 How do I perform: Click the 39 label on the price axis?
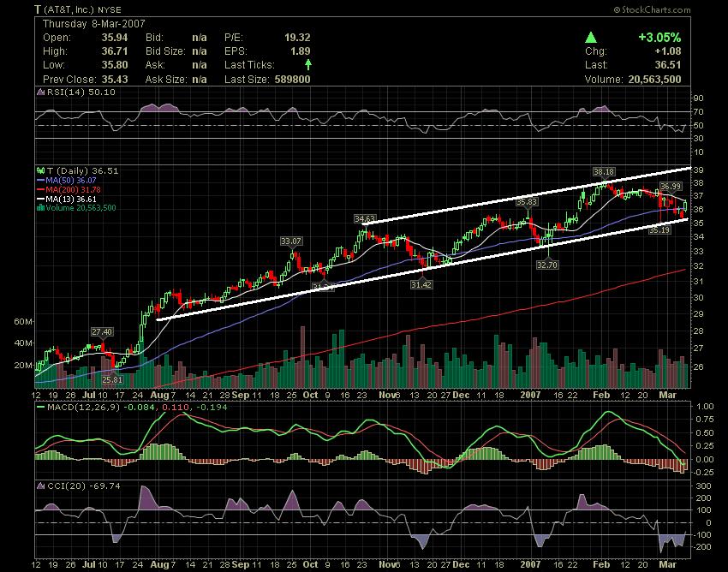[x=699, y=170]
